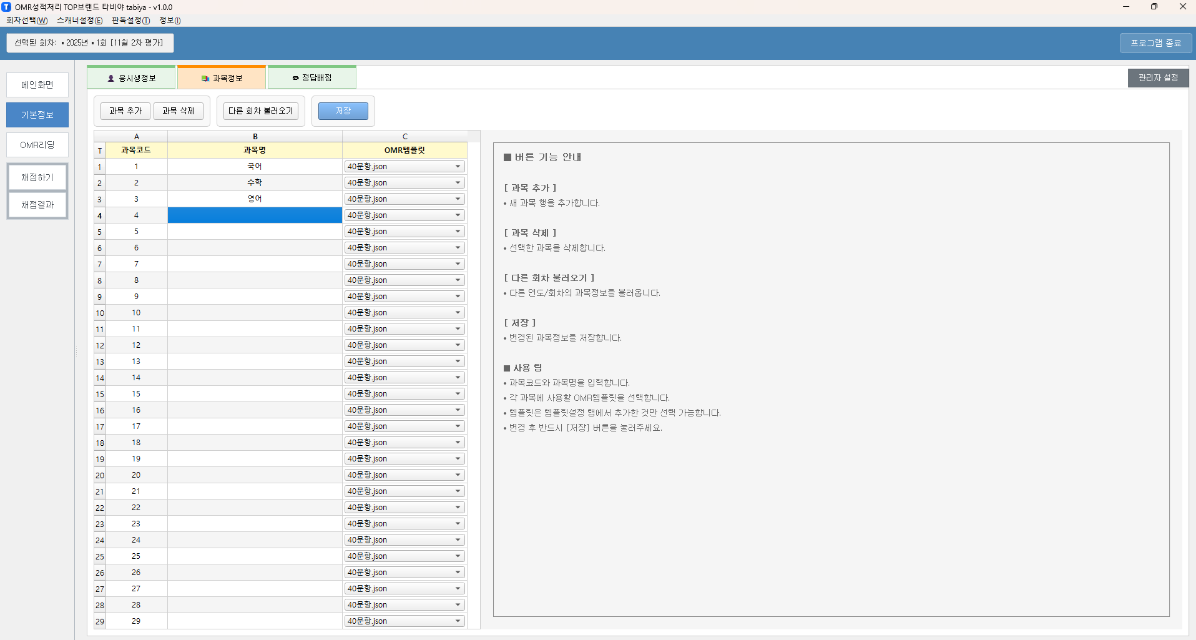Save subject info with 저장 button
The width and height of the screenshot is (1196, 640).
343,111
